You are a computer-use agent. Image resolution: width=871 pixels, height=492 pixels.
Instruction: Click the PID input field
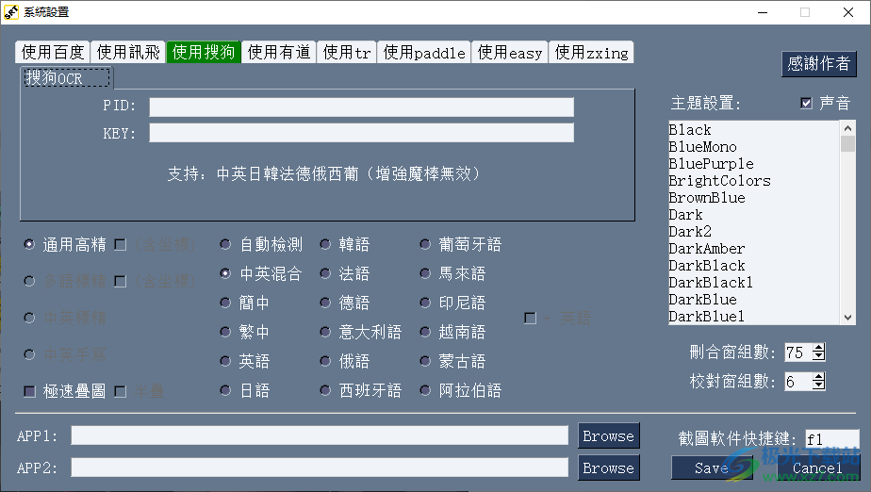[361, 107]
